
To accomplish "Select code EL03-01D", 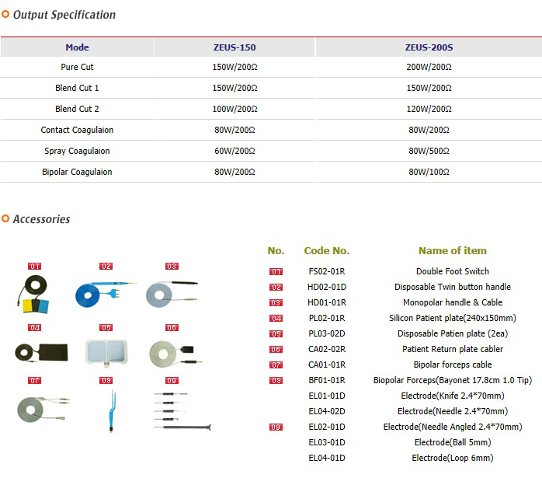I will point(327,443).
